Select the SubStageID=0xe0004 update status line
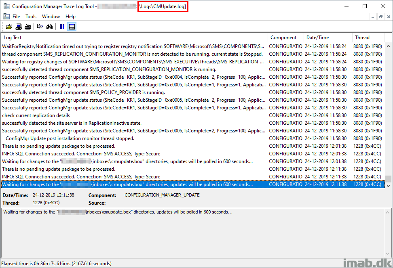Screen dimensions: 393x268 (193, 77)
